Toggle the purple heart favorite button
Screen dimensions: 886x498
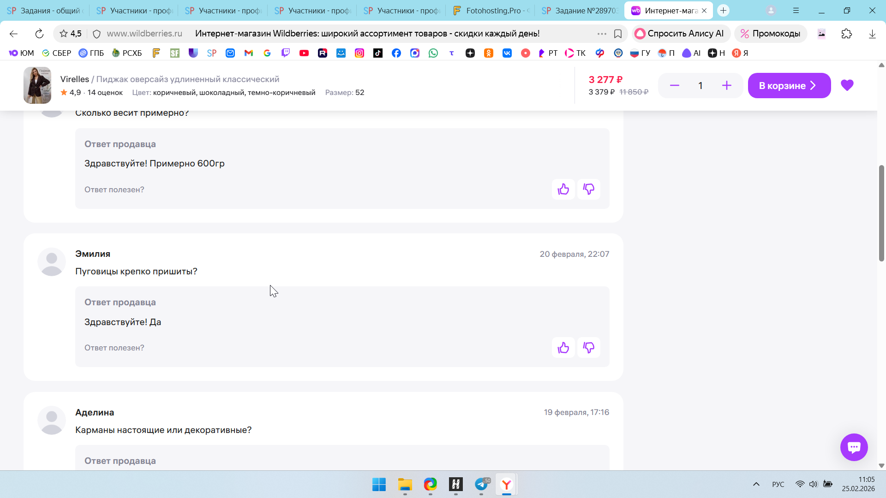[x=847, y=85]
